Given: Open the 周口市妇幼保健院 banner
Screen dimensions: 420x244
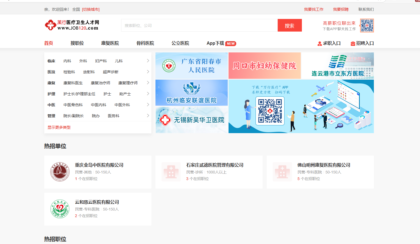Looking at the screenshot, I should [265, 66].
